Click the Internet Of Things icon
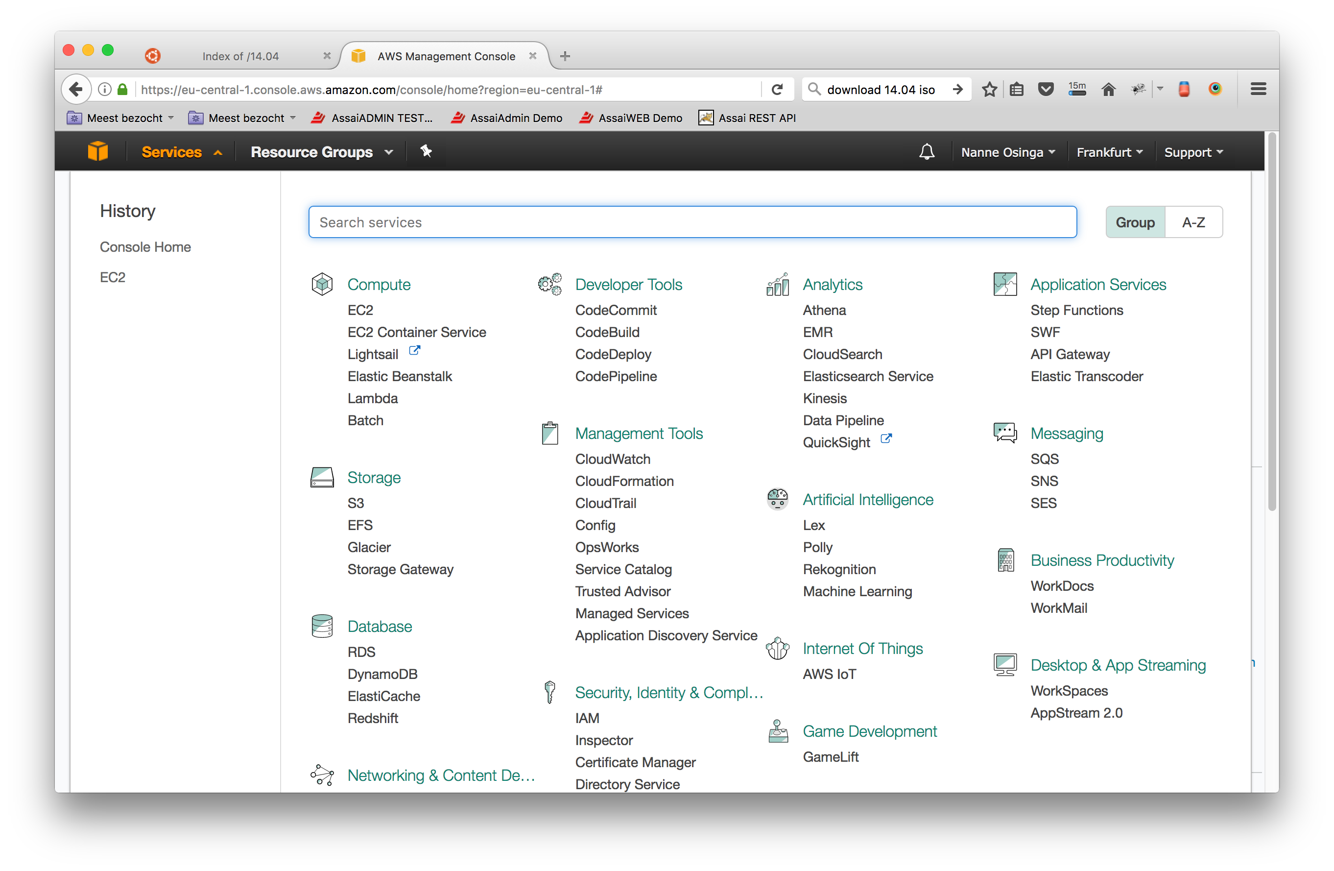This screenshot has width=1334, height=871. pos(777,648)
